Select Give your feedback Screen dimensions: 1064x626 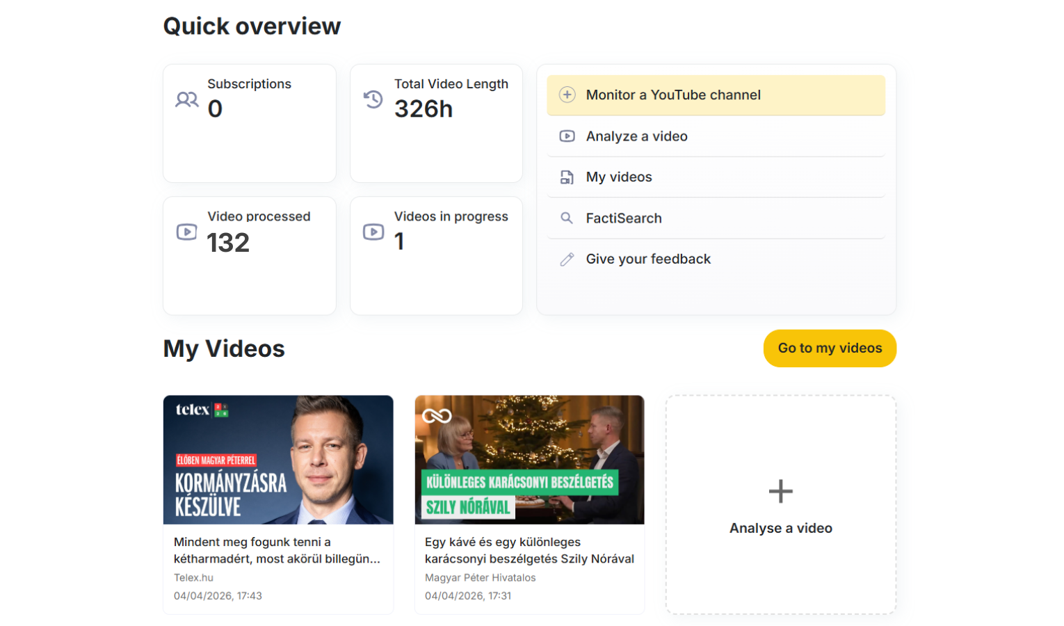(716, 259)
